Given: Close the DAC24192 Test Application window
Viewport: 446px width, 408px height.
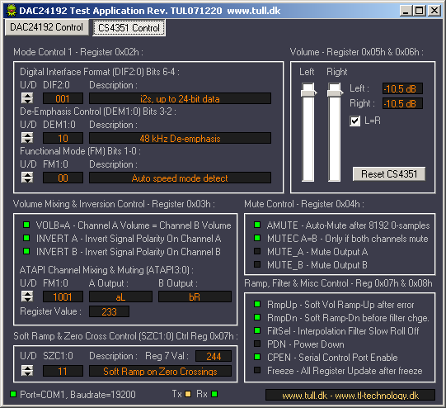Looking at the screenshot, I should pyautogui.click(x=434, y=11).
